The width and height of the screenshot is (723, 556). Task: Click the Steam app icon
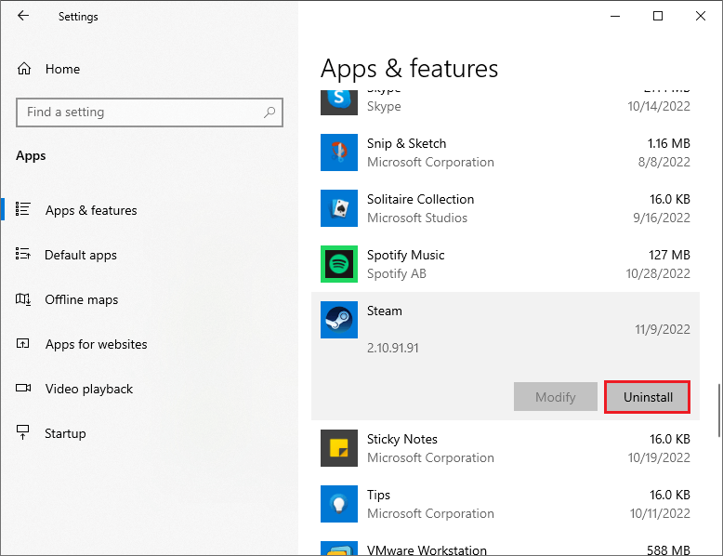(339, 320)
